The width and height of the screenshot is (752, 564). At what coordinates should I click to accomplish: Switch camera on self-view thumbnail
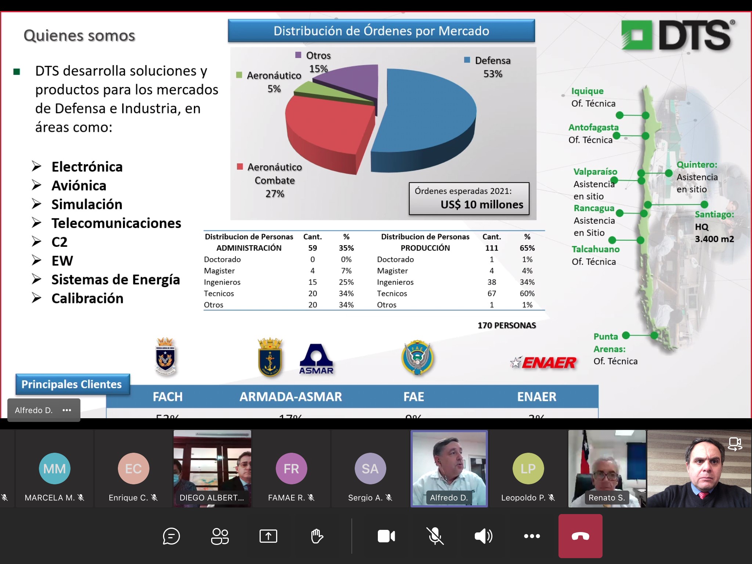click(735, 444)
